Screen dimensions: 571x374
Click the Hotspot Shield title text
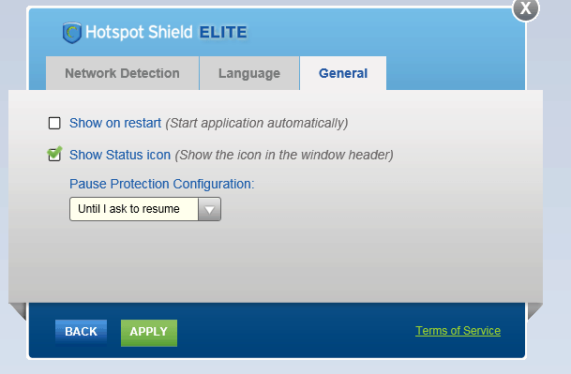pyautogui.click(x=139, y=33)
